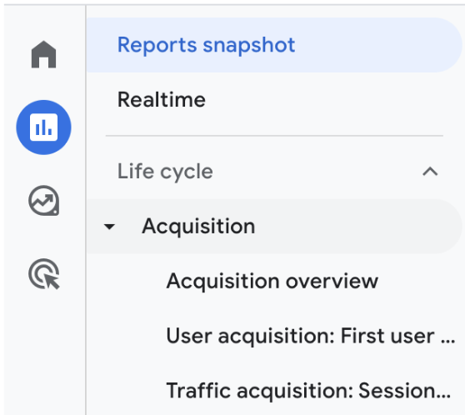Open the Realtime report
Viewport: 465px width, 415px height.
[x=162, y=100]
